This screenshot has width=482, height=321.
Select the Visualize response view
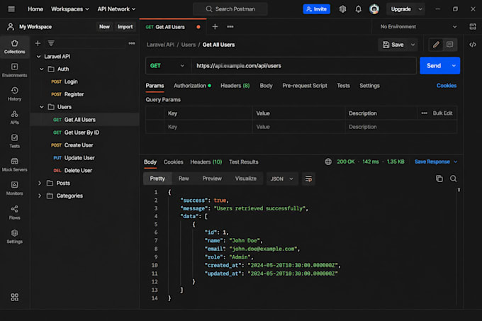246,179
